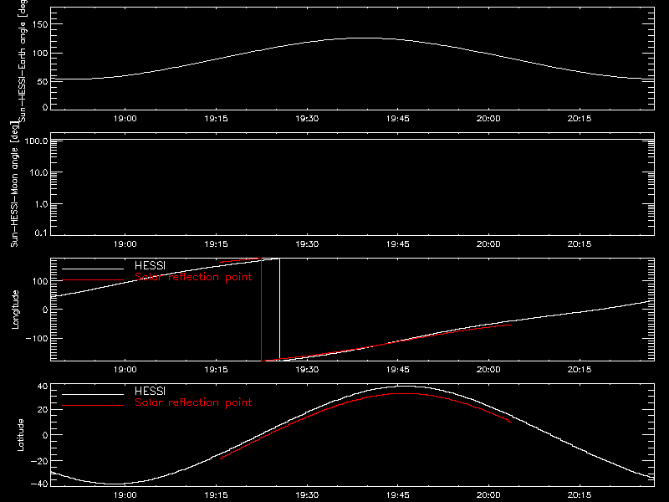Click red vertical reflection-point longitude wrap line

(x=261, y=310)
